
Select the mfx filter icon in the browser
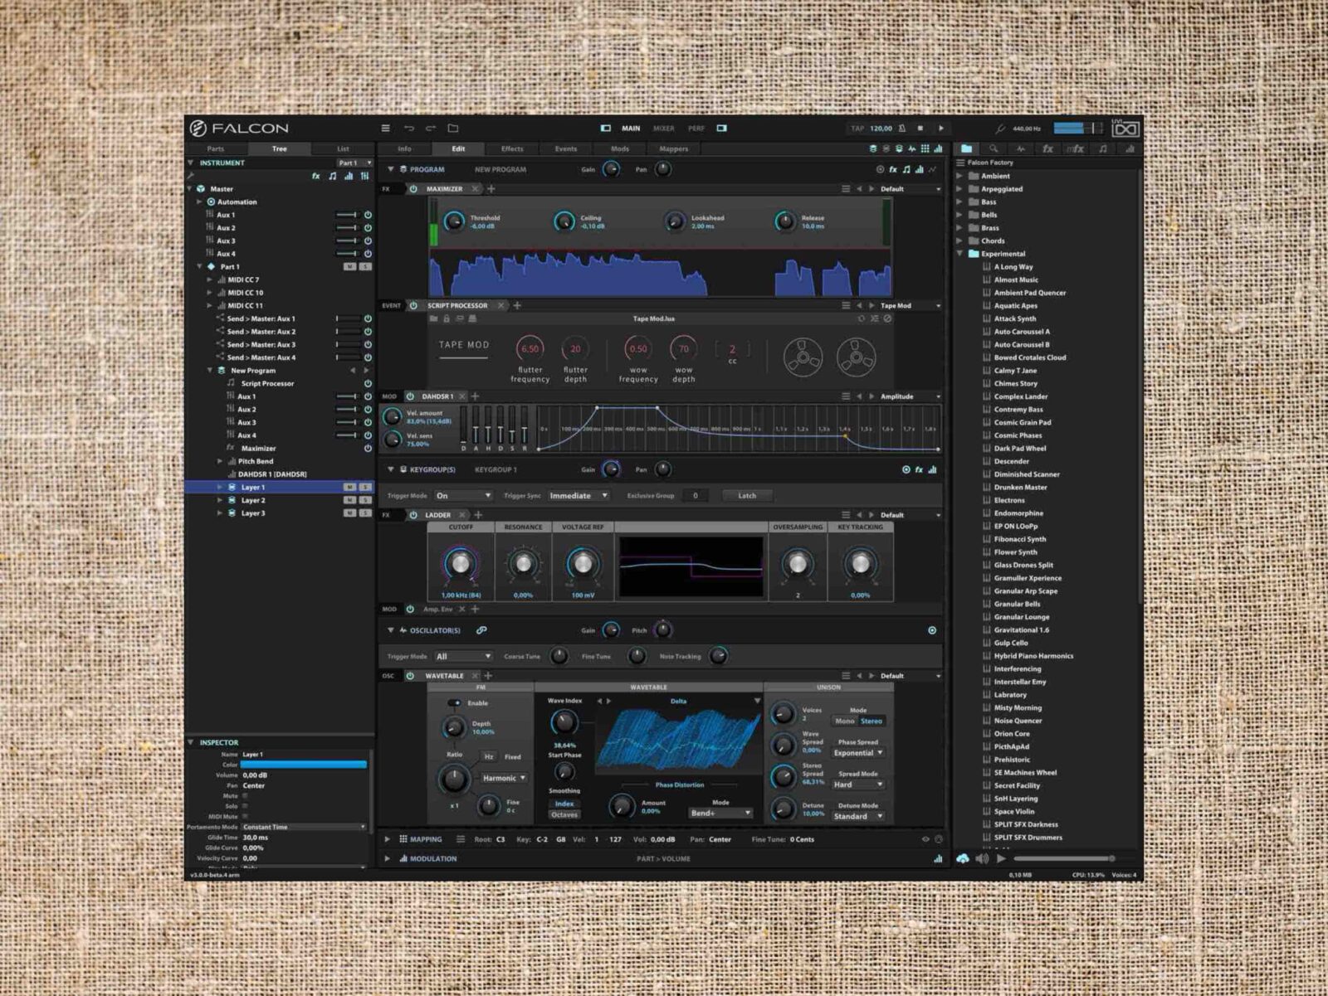(1077, 149)
